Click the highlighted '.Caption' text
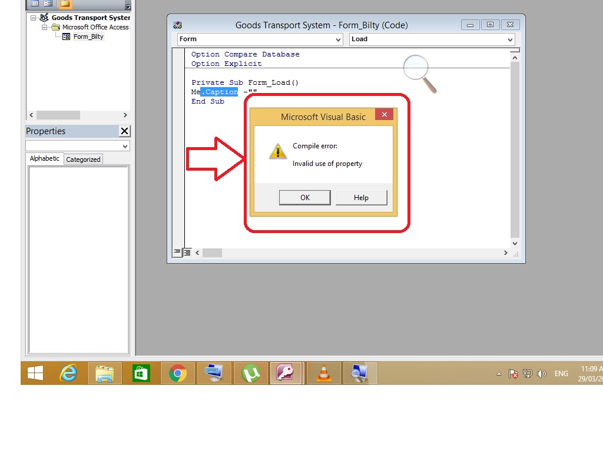Viewport: 603px width, 452px height. [x=220, y=92]
